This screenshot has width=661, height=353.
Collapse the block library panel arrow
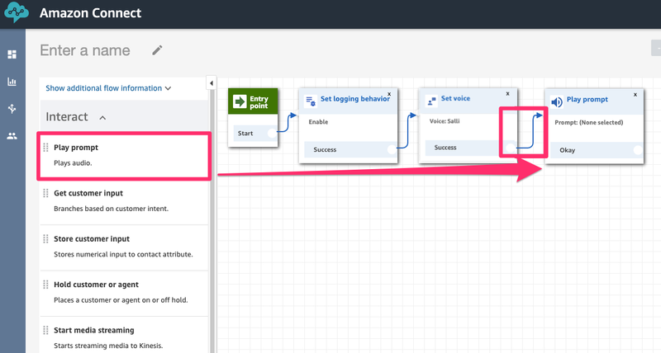[x=212, y=83]
